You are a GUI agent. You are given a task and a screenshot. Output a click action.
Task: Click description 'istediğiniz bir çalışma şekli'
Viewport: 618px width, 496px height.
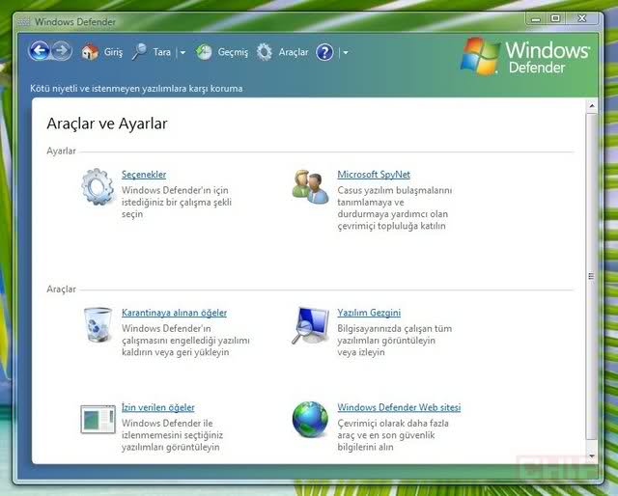click(176, 202)
